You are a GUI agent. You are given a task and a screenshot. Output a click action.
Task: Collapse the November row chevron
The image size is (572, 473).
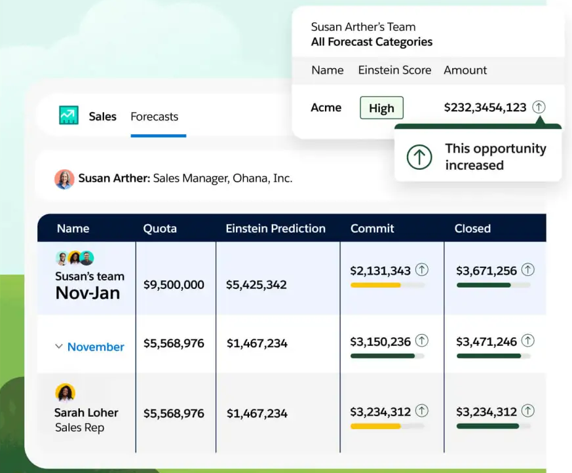tap(59, 346)
